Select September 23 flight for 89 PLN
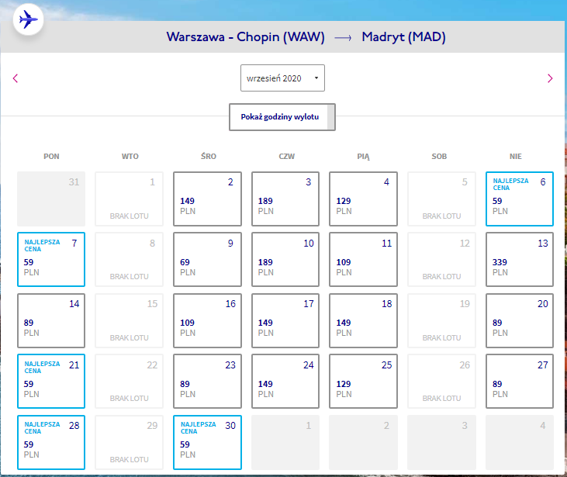This screenshot has height=477, width=567. pos(208,381)
